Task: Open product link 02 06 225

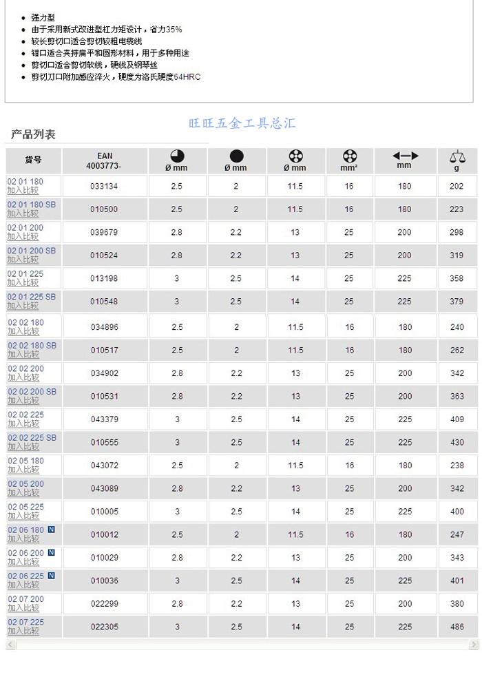Action: 25,576
